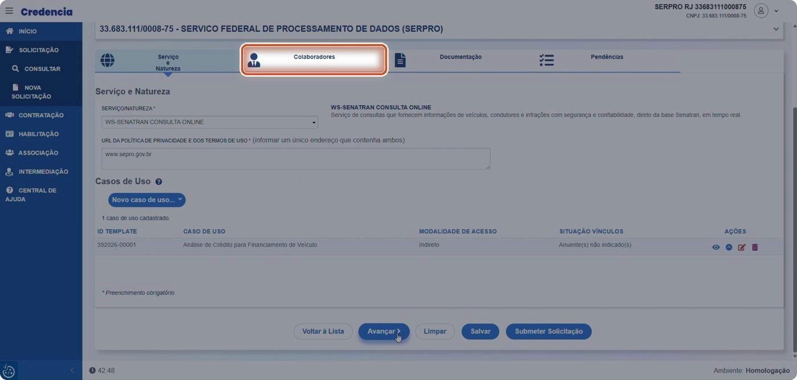Viewport: 797px width, 380px height.
Task: Click Consultar magnifier icon
Action: pos(15,69)
